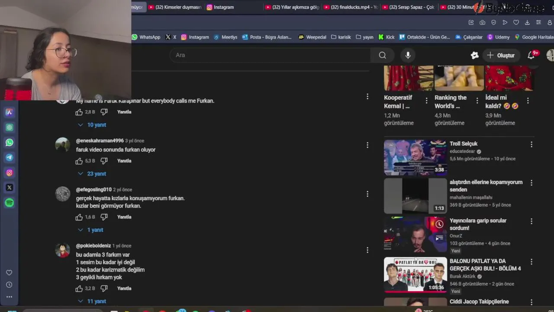Open options menu for Troll Selçuk video
The width and height of the screenshot is (554, 312).
pyautogui.click(x=531, y=144)
